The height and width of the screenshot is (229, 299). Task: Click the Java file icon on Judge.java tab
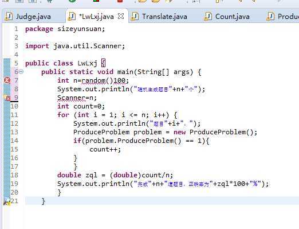click(9, 16)
